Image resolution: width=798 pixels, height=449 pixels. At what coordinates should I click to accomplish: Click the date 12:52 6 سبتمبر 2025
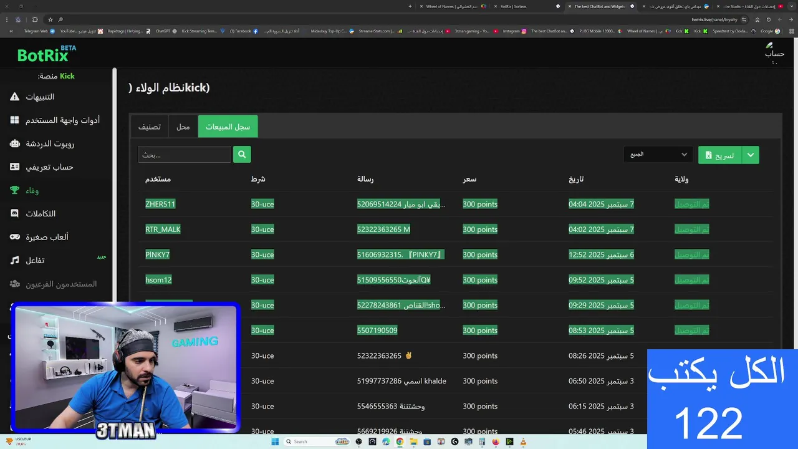click(x=601, y=254)
